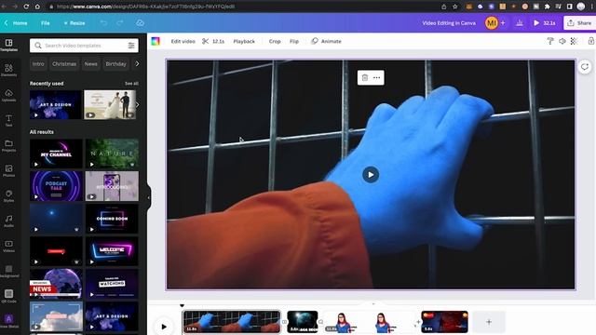Image resolution: width=596 pixels, height=335 pixels.
Task: Select the red dark clip in timeline
Action: (x=445, y=322)
